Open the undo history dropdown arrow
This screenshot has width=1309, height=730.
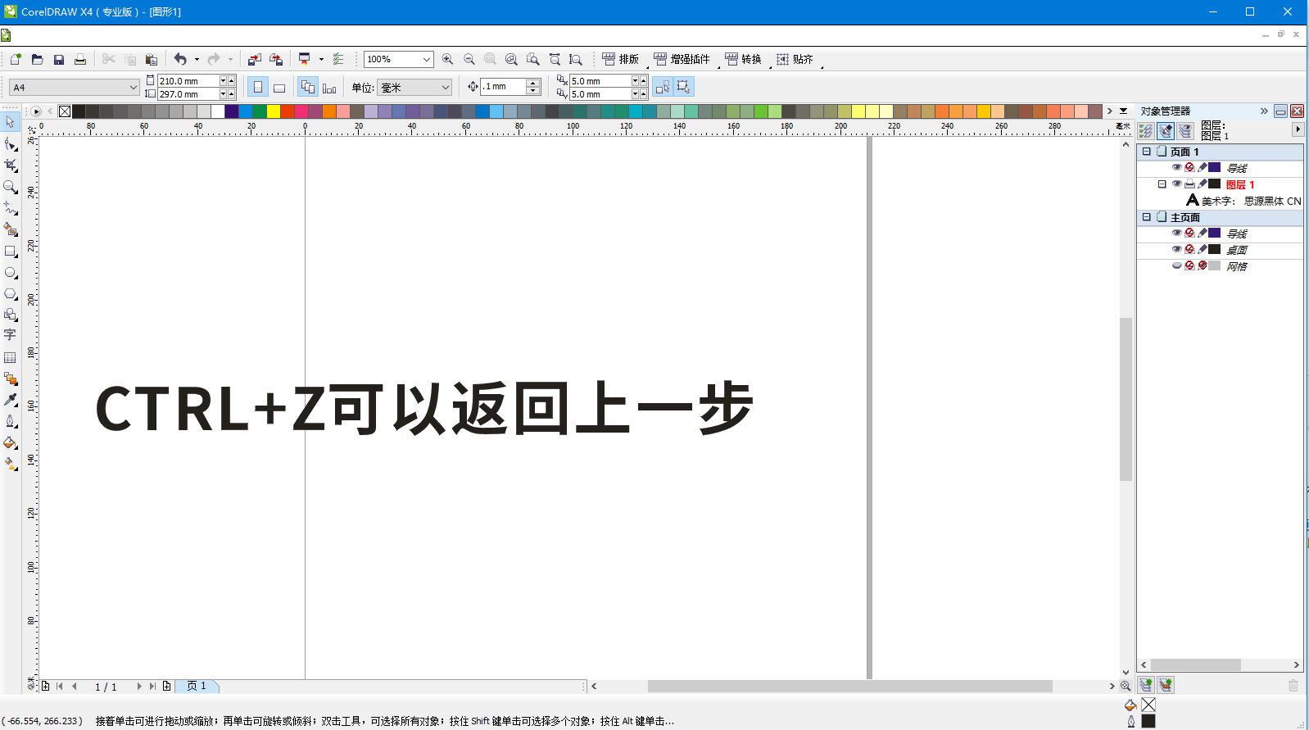197,59
